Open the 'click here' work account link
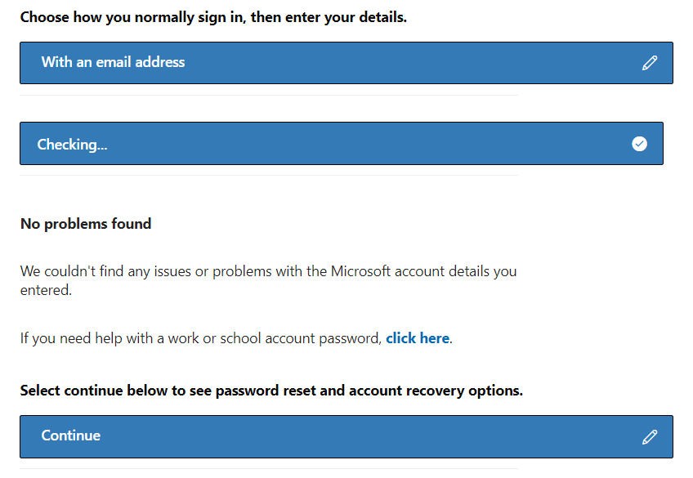The height and width of the screenshot is (478, 693). coord(418,338)
